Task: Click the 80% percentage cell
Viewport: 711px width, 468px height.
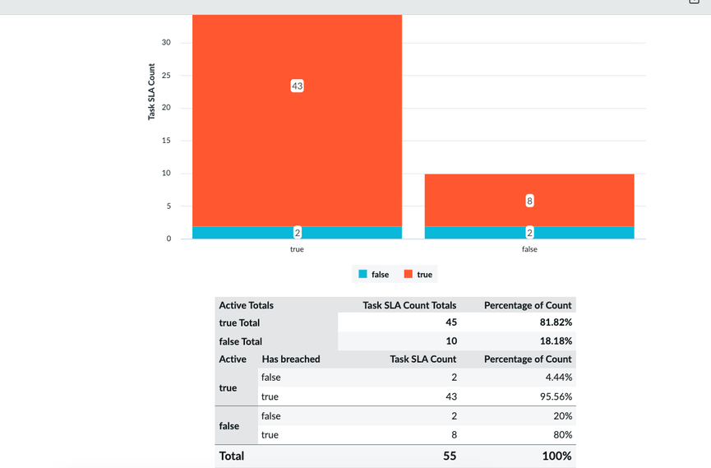Action: tap(562, 434)
